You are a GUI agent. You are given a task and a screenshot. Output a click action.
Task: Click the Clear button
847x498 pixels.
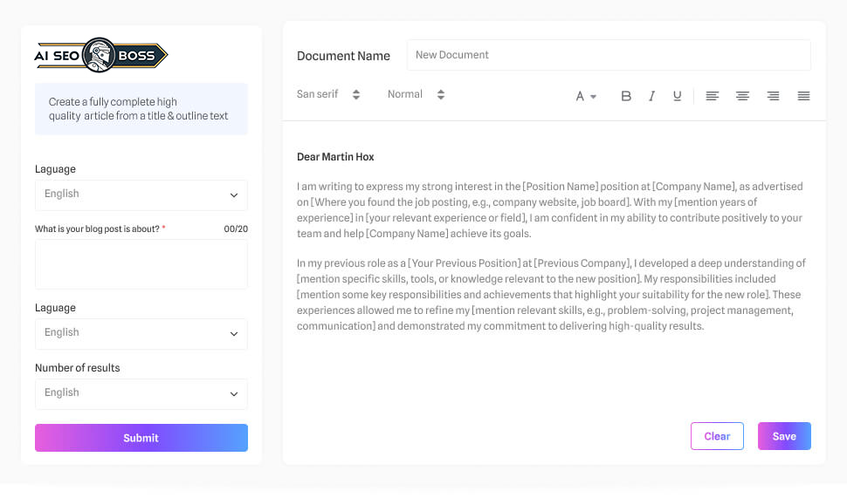(717, 436)
